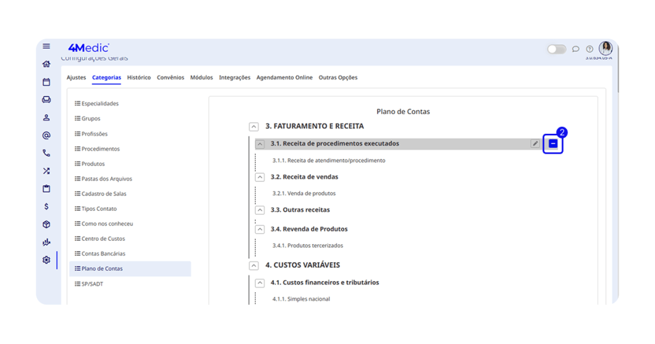Open the help question mark icon
The height and width of the screenshot is (344, 655).
click(590, 49)
